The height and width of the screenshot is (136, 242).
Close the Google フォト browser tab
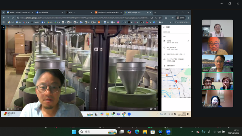tap(150, 12)
